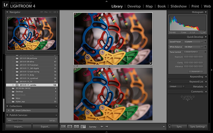Switch to Grid view in the toolbar
213x133 pixels.
[63, 127]
